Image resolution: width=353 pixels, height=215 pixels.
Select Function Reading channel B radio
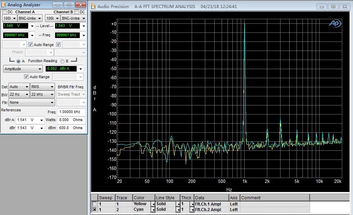point(62,61)
